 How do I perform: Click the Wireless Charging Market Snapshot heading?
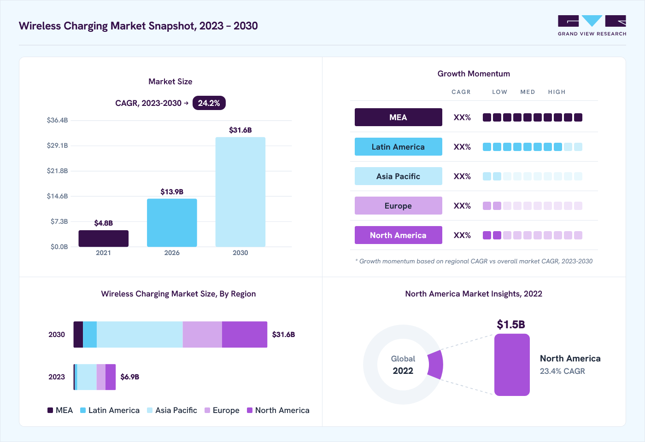138,26
